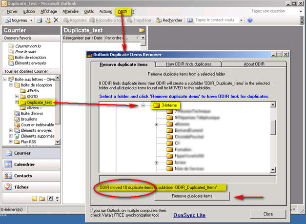306x224 pixels.
Task: Click the Rechercher button
Action: (x=169, y=20)
